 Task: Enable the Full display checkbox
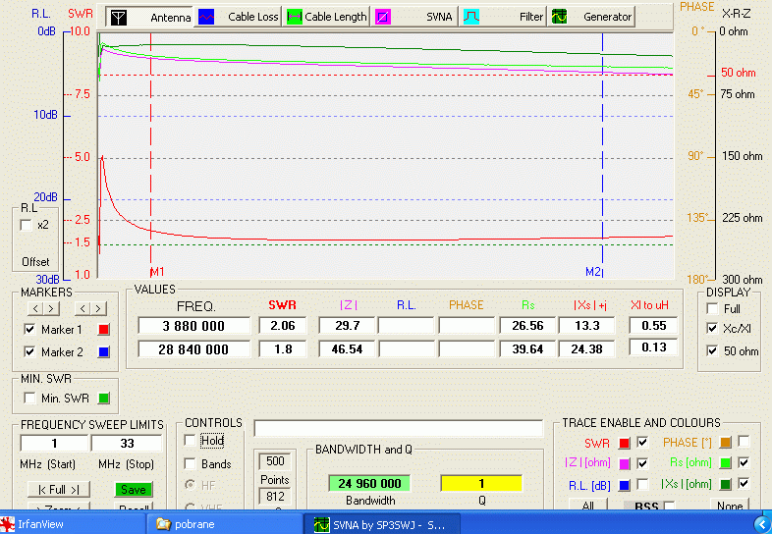pos(712,309)
